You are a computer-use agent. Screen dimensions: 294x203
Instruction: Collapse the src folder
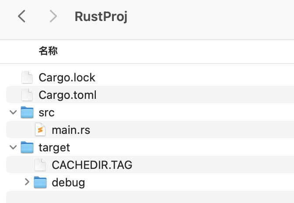click(x=13, y=112)
